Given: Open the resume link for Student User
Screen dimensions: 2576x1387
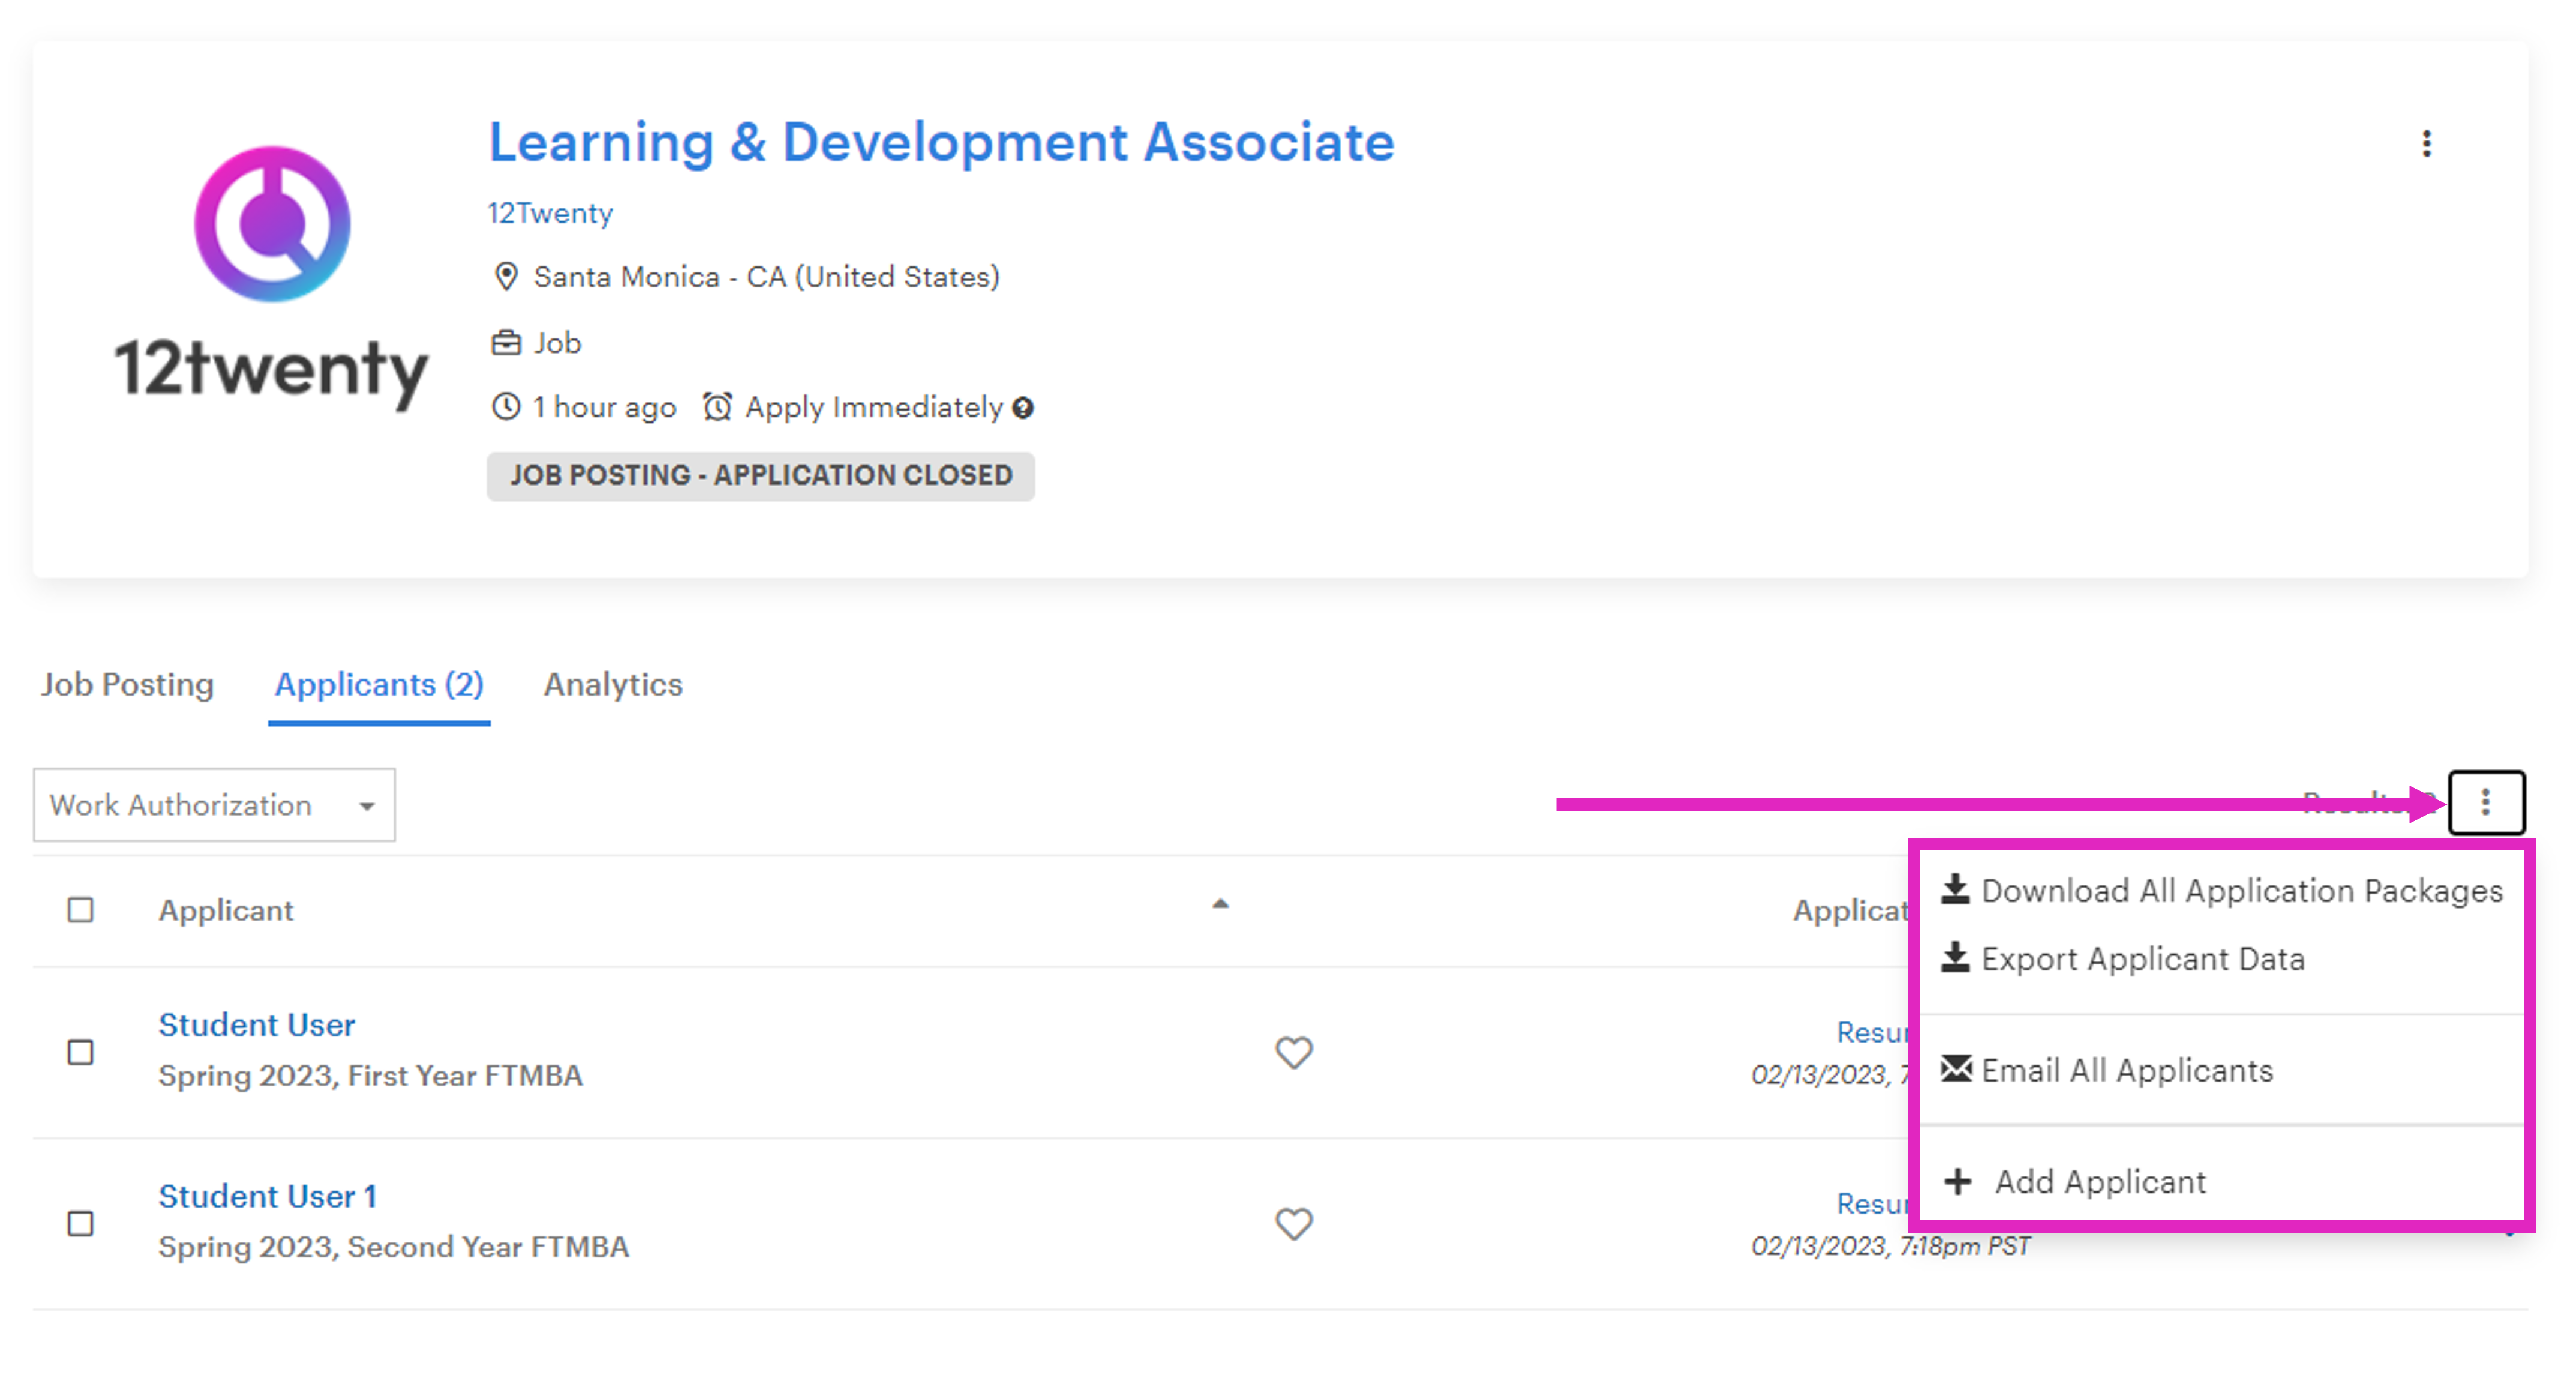Looking at the screenshot, I should tap(1872, 1032).
